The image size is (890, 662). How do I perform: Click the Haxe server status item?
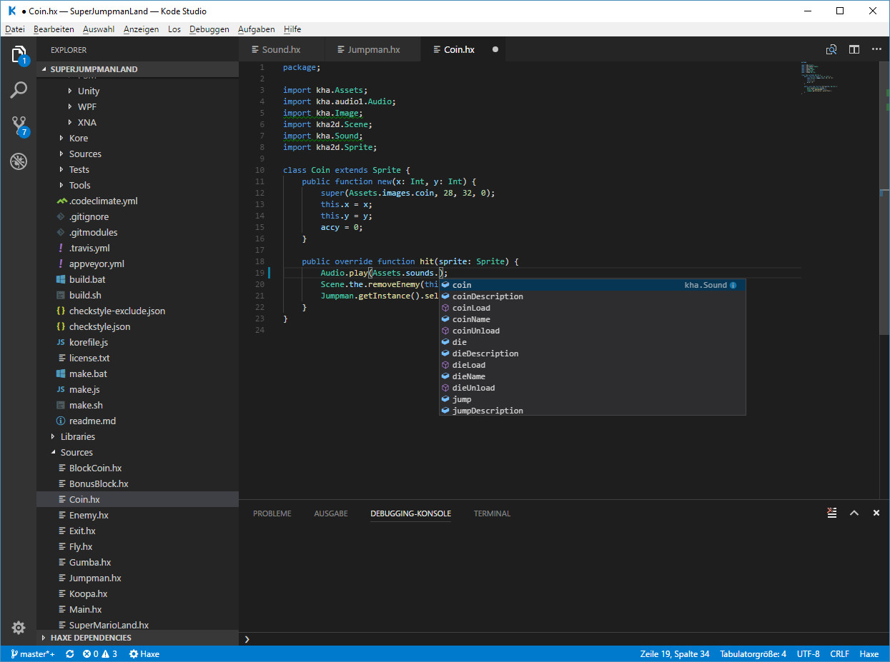pyautogui.click(x=143, y=653)
